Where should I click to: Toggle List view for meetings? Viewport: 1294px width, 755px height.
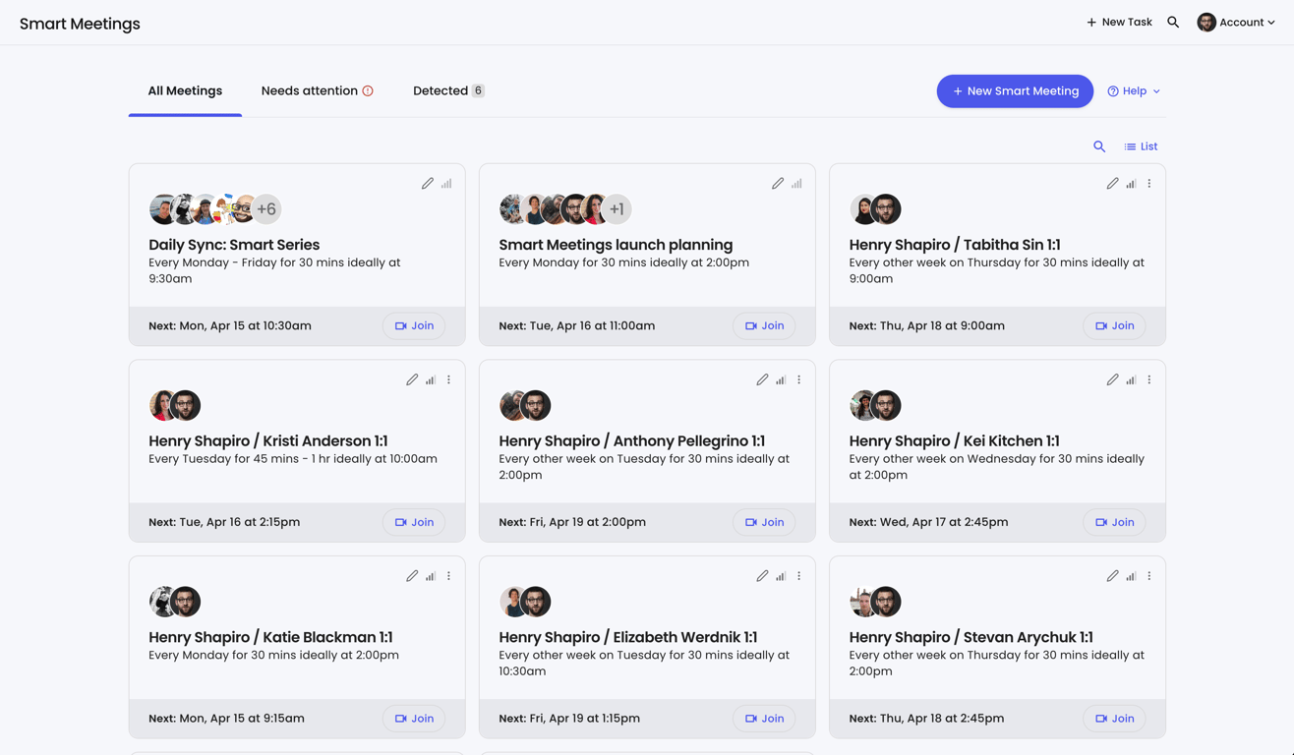pyautogui.click(x=1139, y=145)
